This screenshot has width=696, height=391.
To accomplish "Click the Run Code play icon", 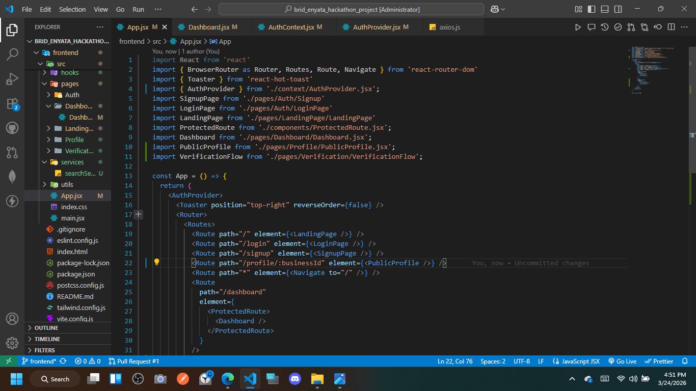I will [x=578, y=27].
